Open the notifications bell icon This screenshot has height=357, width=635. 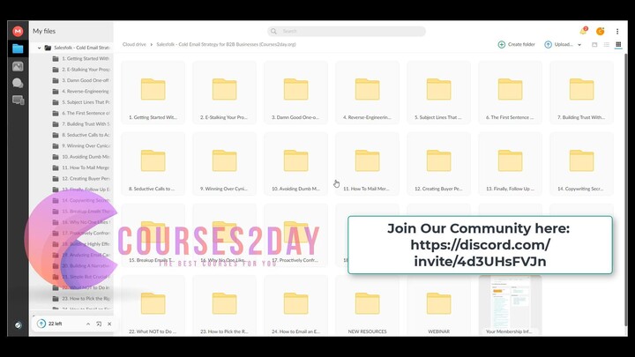(x=583, y=31)
